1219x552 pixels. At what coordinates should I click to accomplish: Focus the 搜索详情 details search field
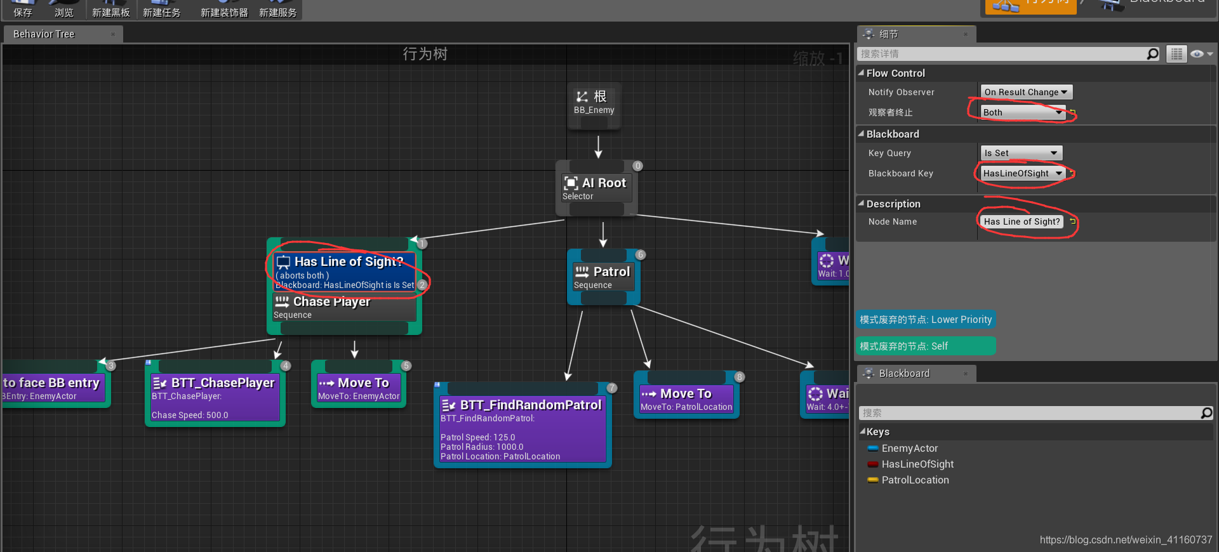1002,54
